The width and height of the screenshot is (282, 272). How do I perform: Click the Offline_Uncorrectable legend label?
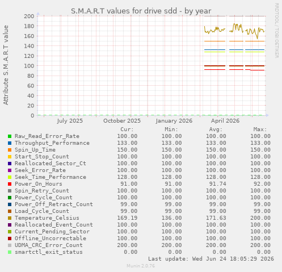tap(50, 238)
